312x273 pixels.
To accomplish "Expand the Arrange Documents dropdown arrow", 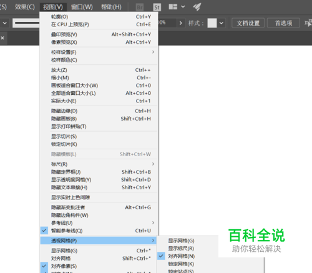I will (183, 7).
